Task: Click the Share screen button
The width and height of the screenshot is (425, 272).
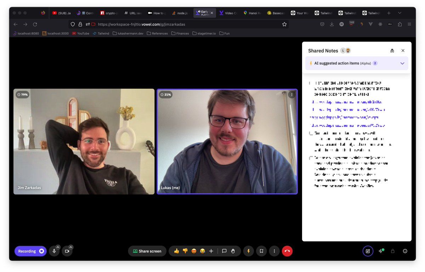Action: point(147,251)
